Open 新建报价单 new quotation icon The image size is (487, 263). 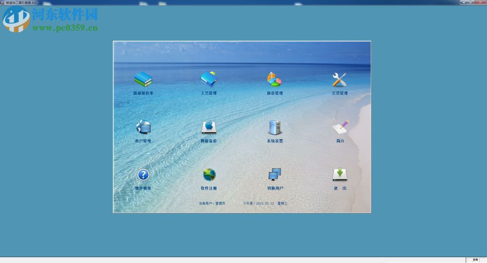pos(143,79)
